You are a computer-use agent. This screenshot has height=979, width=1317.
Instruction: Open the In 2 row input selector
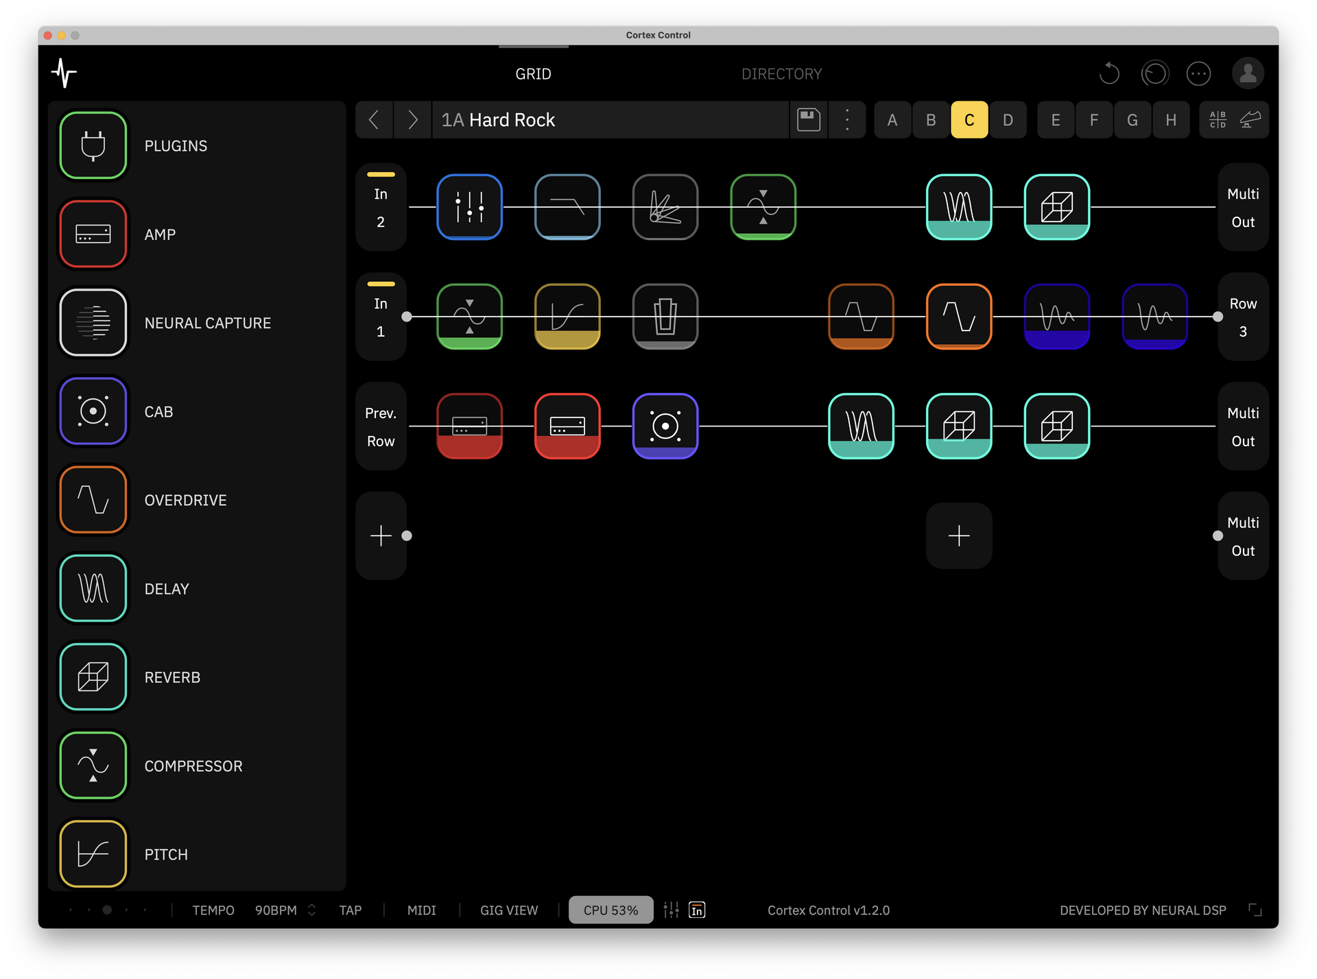381,207
